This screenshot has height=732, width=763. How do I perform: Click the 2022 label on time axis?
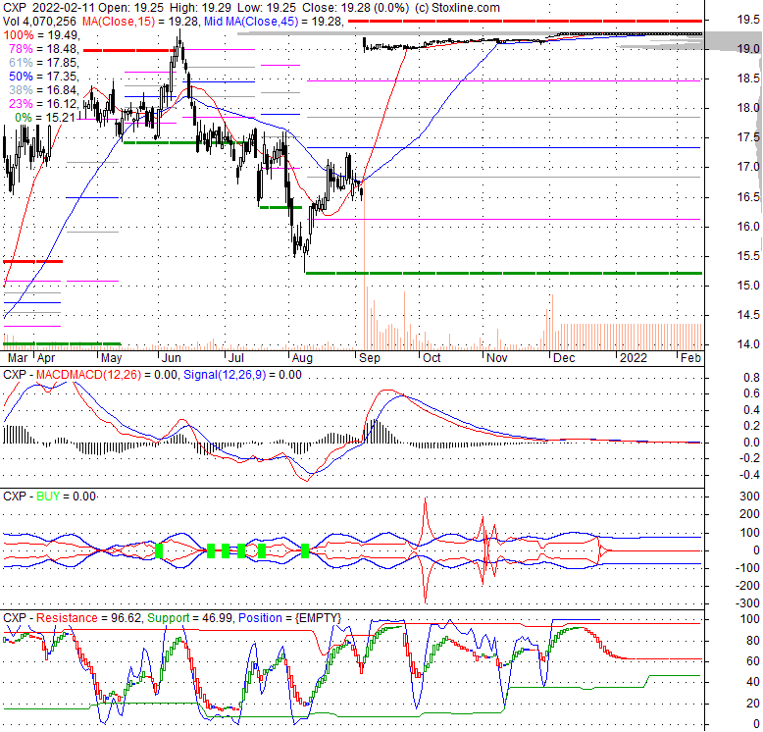click(634, 358)
